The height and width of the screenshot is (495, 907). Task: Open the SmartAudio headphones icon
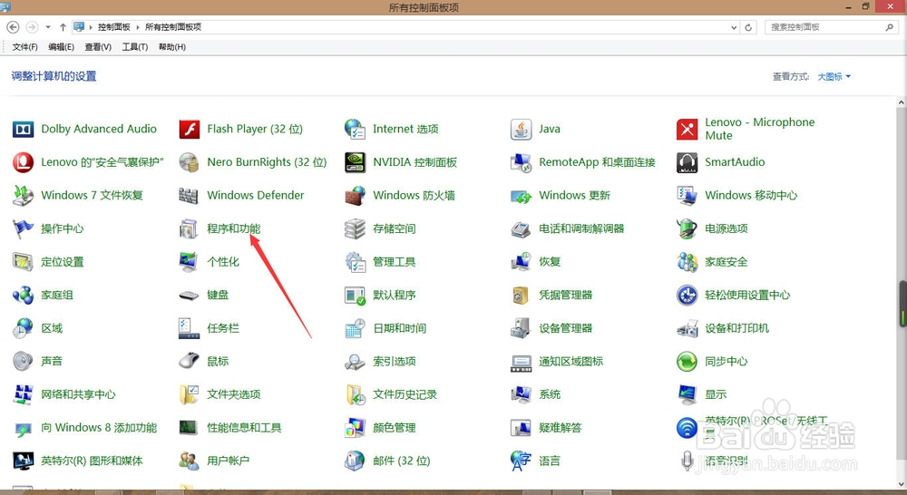click(687, 162)
